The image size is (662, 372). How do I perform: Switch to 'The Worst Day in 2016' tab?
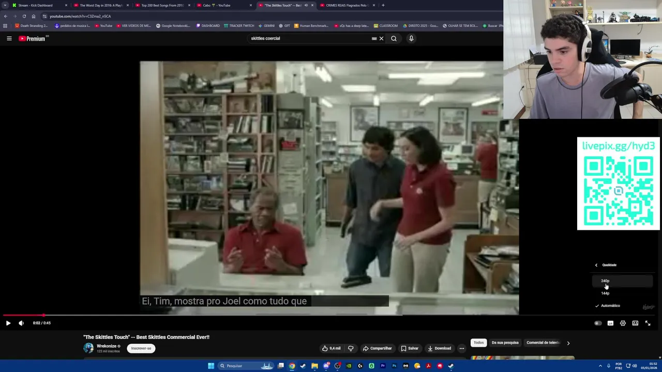click(101, 5)
